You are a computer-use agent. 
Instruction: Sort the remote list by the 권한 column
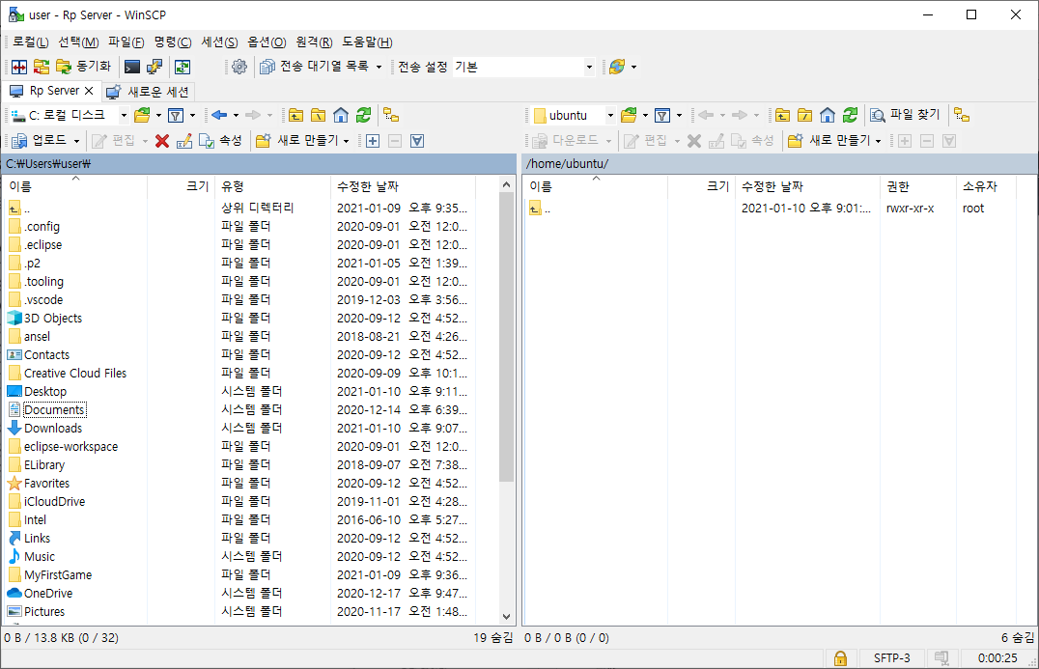[917, 186]
